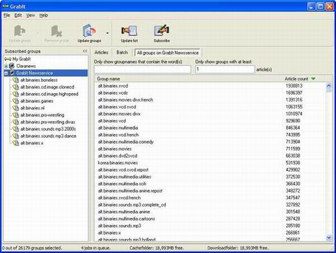Select the My GrabIt root icon
This screenshot has width=336, height=253.
pyautogui.click(x=8, y=59)
